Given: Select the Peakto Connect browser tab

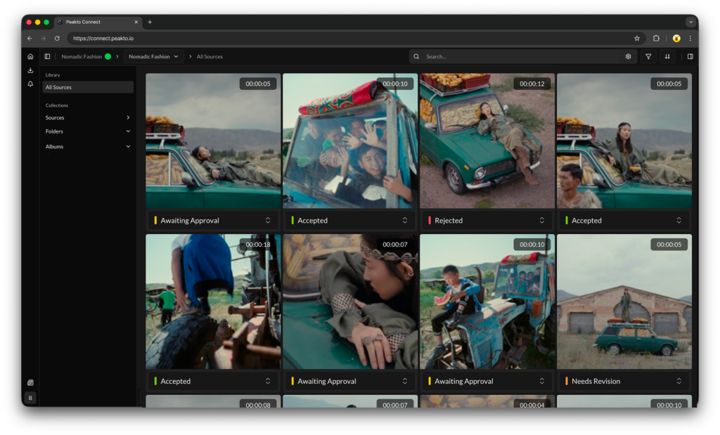Looking at the screenshot, I should pos(98,22).
